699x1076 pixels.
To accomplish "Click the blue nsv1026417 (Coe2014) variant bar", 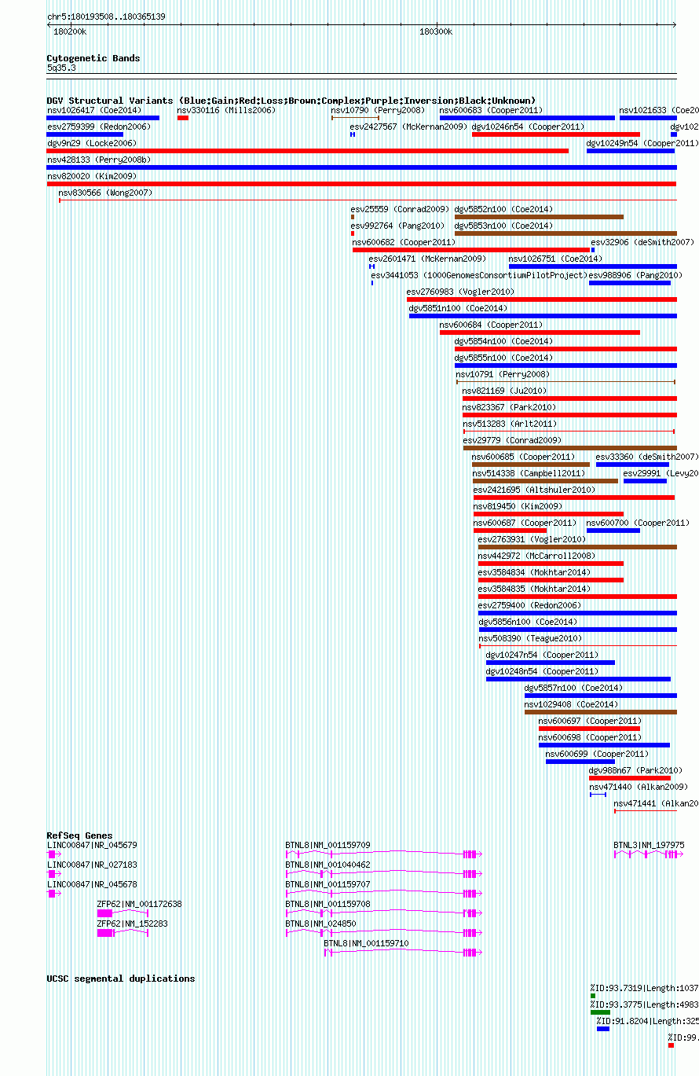I will click(103, 118).
